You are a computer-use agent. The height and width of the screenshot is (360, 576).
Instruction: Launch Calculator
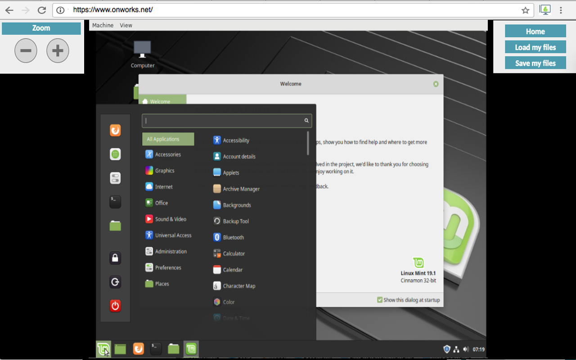click(x=229, y=254)
